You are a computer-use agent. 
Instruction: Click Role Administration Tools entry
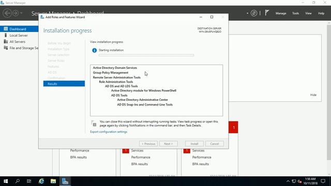(116, 82)
